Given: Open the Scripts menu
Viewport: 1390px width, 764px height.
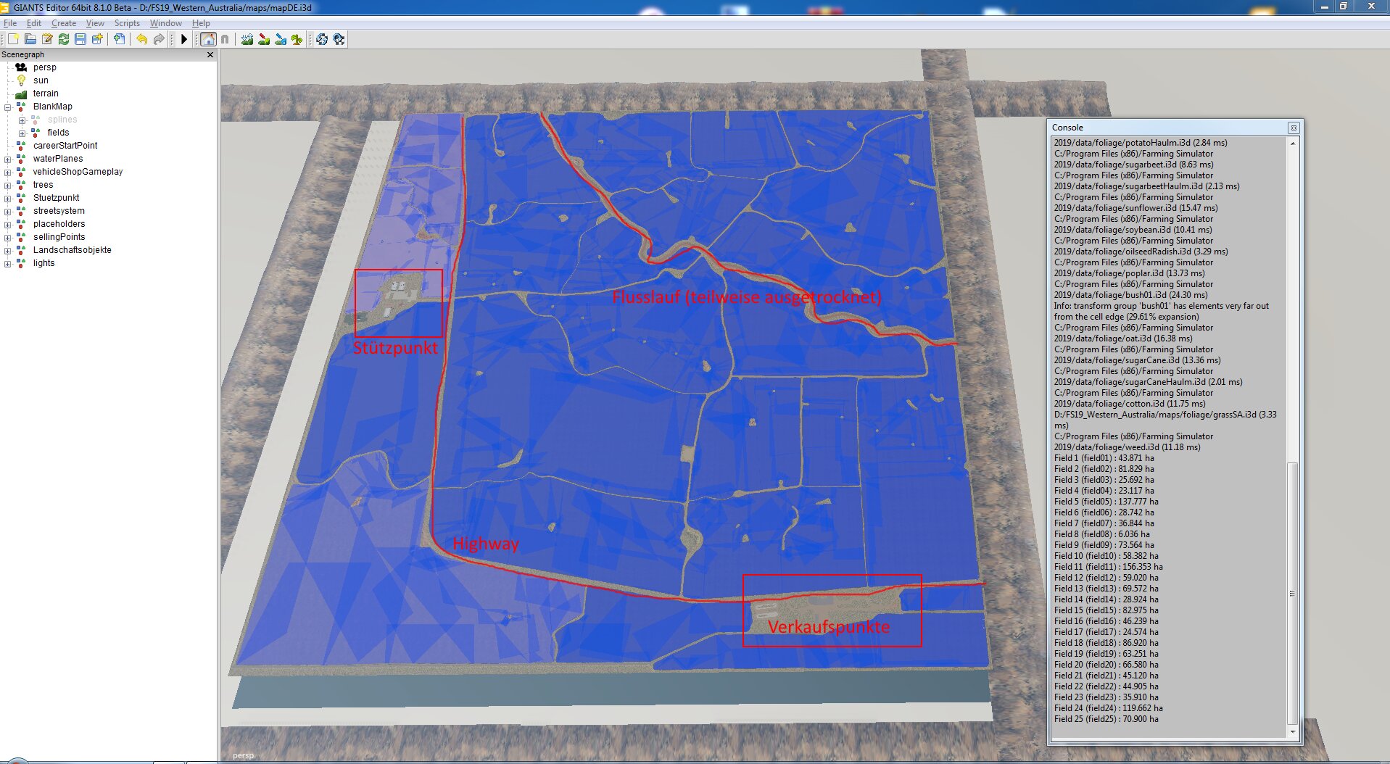Looking at the screenshot, I should click(127, 23).
